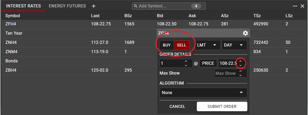Switch to the Energy Futures tab
Screen dimensions: 308x115
coord(67,6)
